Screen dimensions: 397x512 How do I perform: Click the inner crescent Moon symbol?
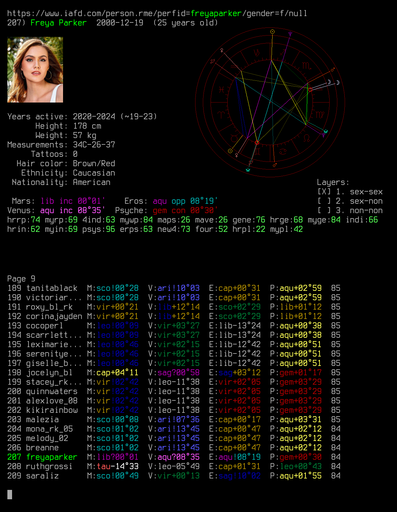(x=329, y=82)
